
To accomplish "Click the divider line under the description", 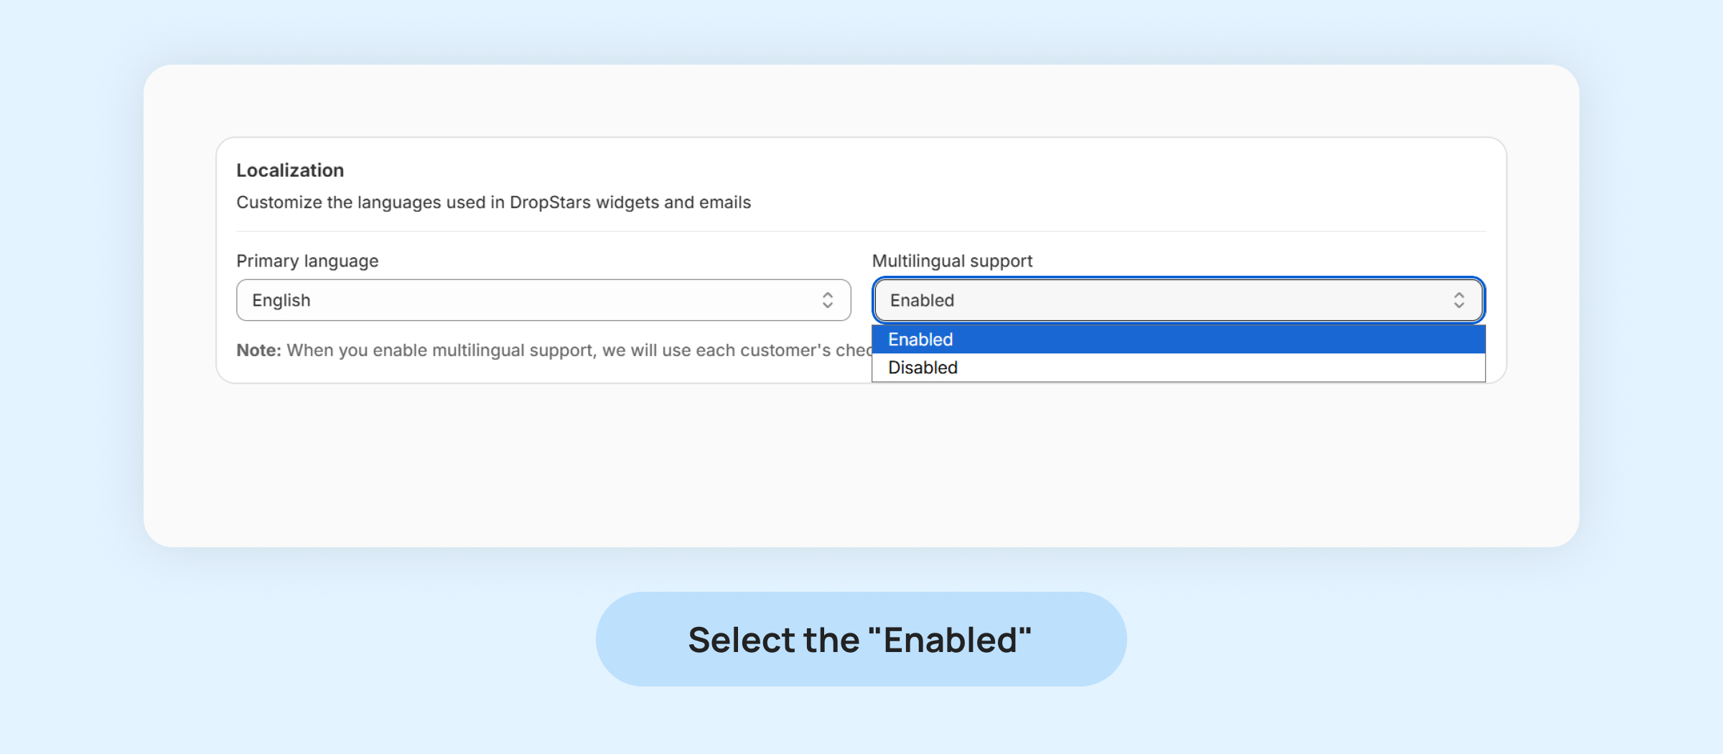I will (x=860, y=231).
